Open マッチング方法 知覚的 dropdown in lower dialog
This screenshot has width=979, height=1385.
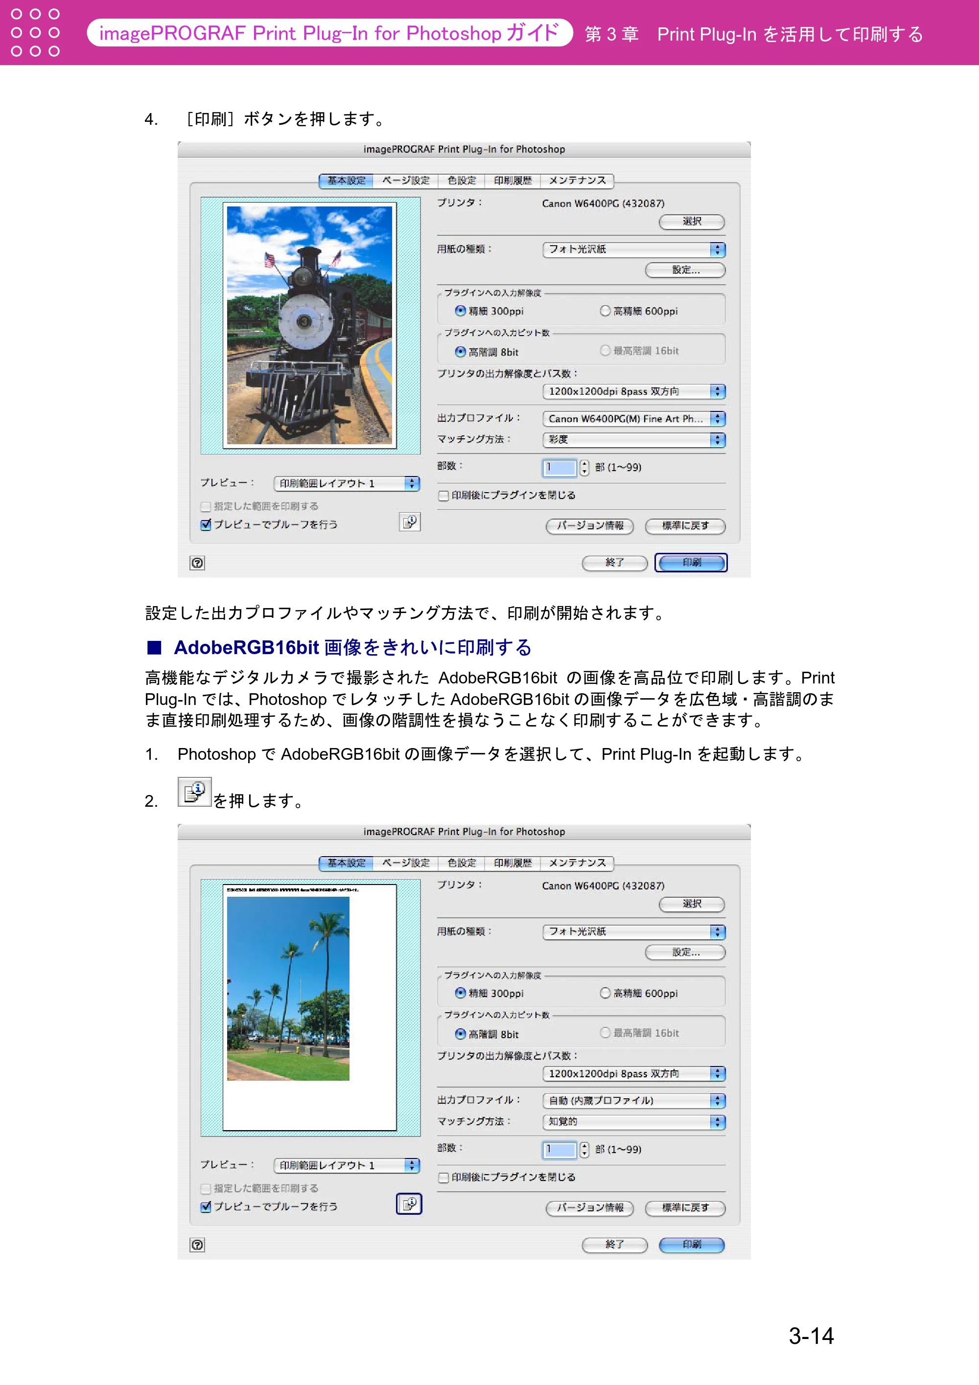[x=634, y=1122]
